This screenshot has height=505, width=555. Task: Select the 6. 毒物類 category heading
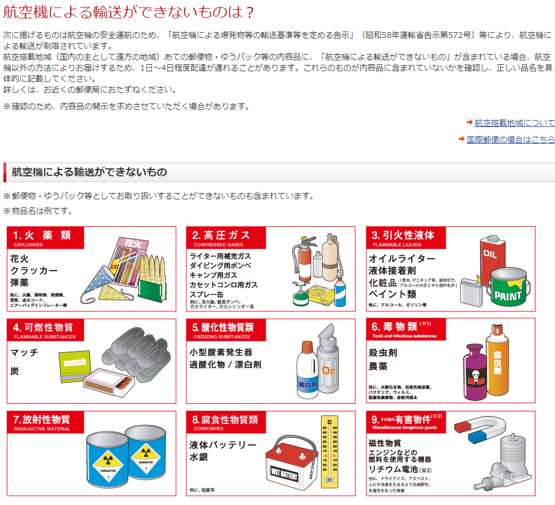coord(406,330)
